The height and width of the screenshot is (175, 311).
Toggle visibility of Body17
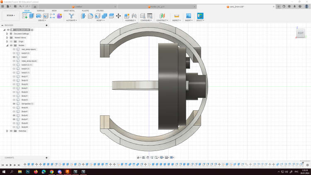tap(14, 77)
